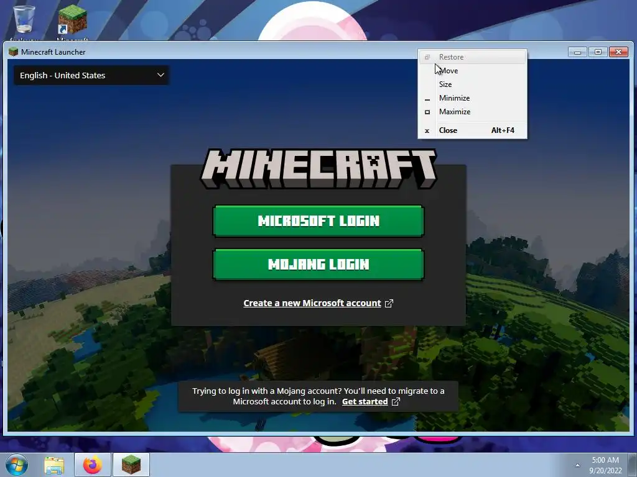Image resolution: width=637 pixels, height=477 pixels.
Task: Click the Minecraft Launcher title bar icon
Action: point(14,52)
